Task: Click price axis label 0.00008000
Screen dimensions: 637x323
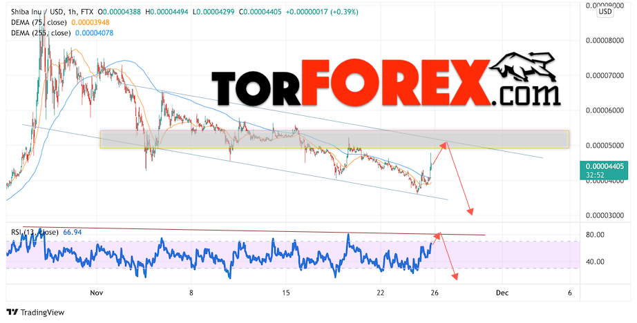Action: (x=605, y=40)
